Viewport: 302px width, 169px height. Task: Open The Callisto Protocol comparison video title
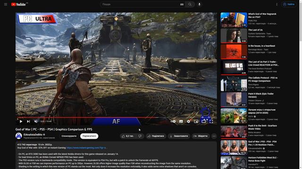[263, 79]
